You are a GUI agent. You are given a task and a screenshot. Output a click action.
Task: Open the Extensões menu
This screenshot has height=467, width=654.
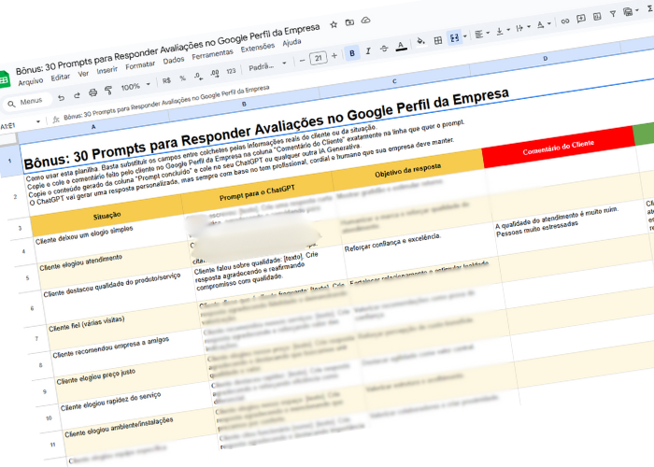258,47
